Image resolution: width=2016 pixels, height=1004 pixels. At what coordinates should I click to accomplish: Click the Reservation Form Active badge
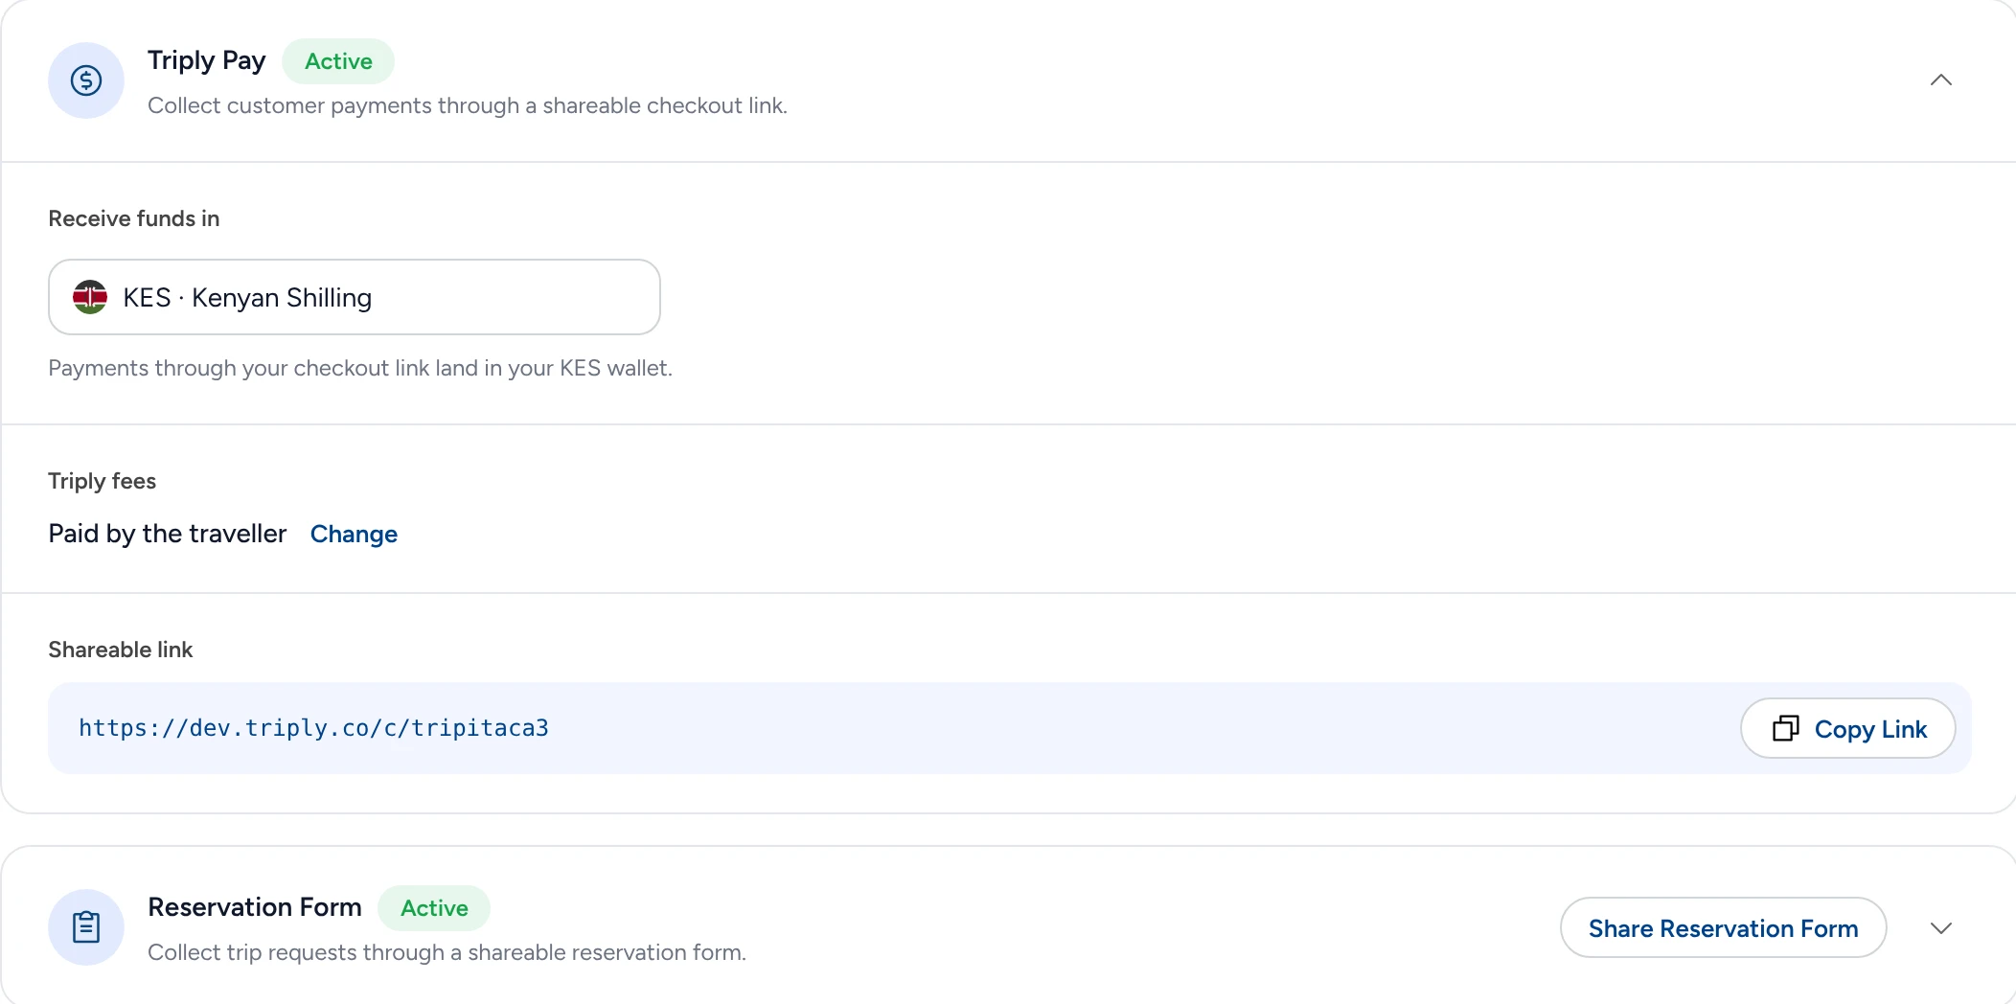tap(434, 908)
